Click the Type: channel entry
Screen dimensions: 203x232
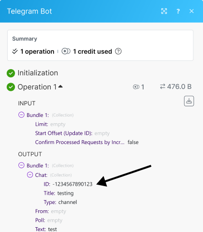point(60,202)
